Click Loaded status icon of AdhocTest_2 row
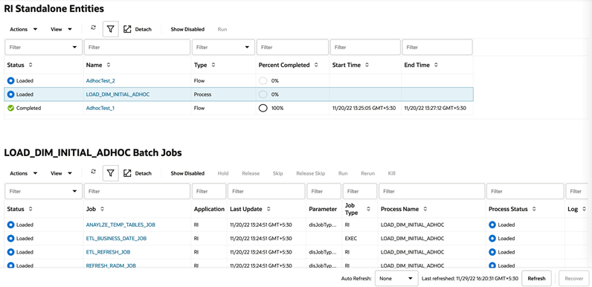Image resolution: width=592 pixels, height=287 pixels. pyautogui.click(x=10, y=80)
